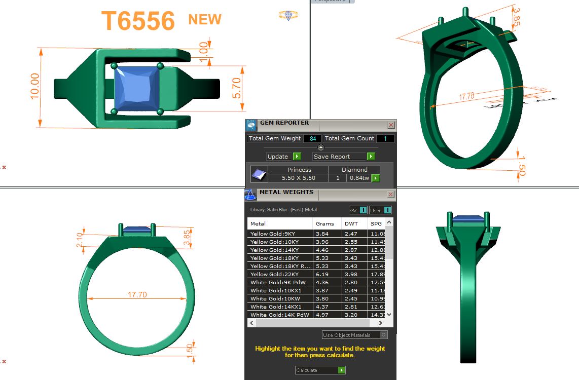Click Total Gem Count value 1
This screenshot has height=380, width=579.
coord(385,138)
